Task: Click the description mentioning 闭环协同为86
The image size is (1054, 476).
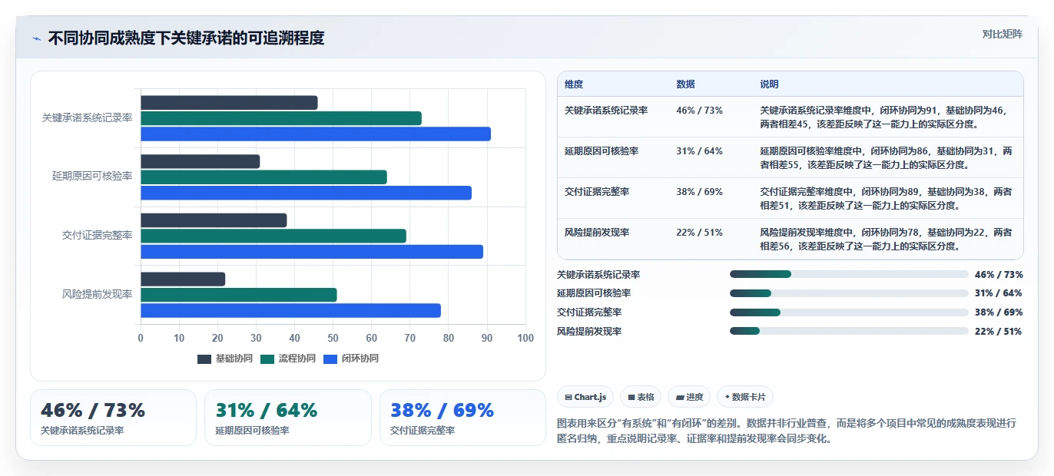Action: pyautogui.click(x=886, y=157)
